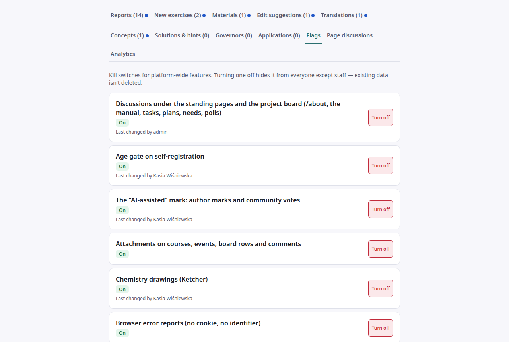Click the active Flags tab

click(313, 35)
